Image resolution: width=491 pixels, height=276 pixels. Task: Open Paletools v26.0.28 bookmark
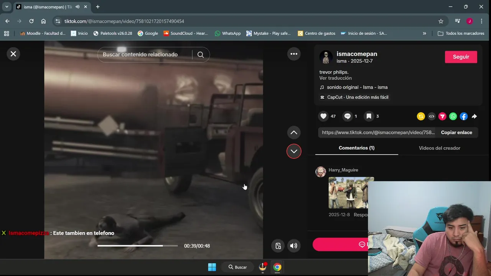113,33
